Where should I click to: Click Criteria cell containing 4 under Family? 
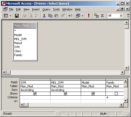tap(115, 97)
